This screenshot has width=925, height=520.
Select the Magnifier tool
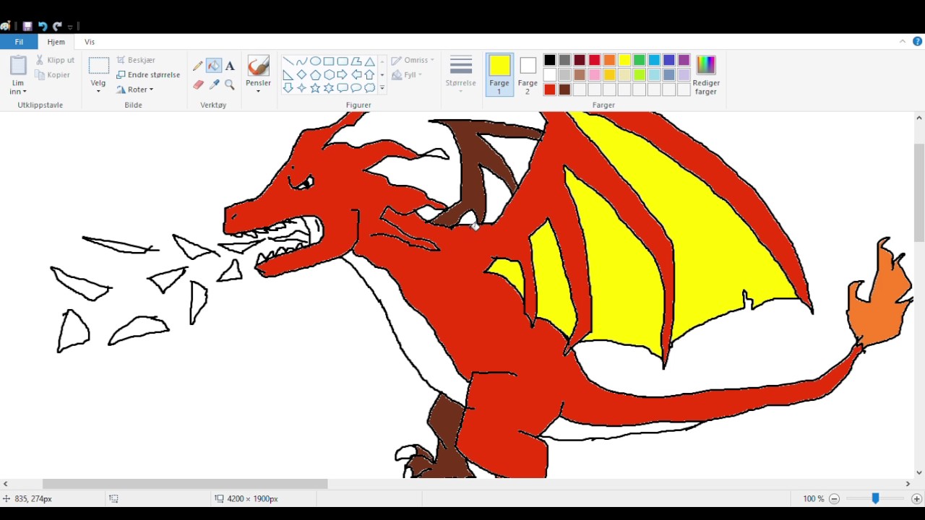230,84
